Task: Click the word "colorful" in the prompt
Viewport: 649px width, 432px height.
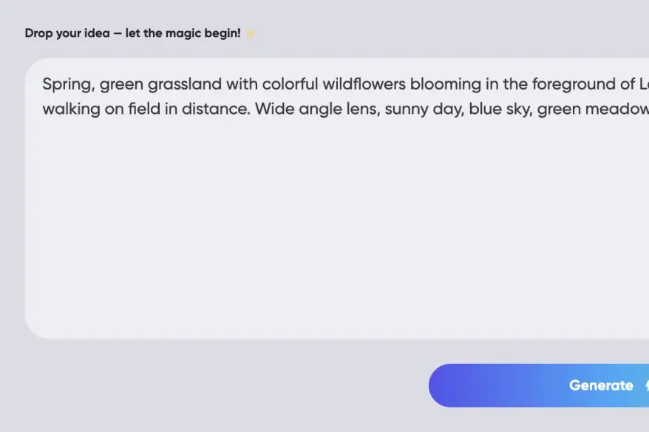Action: click(x=289, y=84)
